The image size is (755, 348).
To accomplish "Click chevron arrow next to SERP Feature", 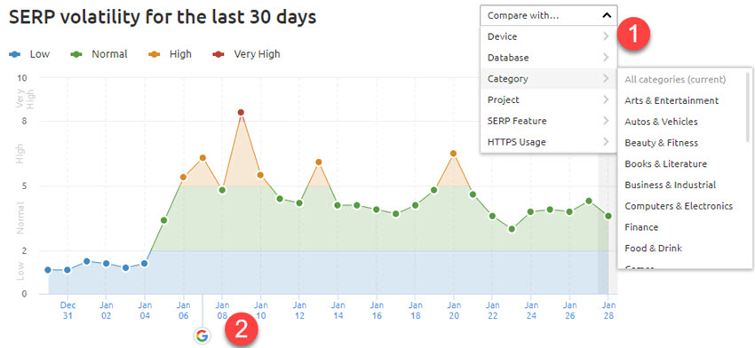I will click(x=606, y=121).
